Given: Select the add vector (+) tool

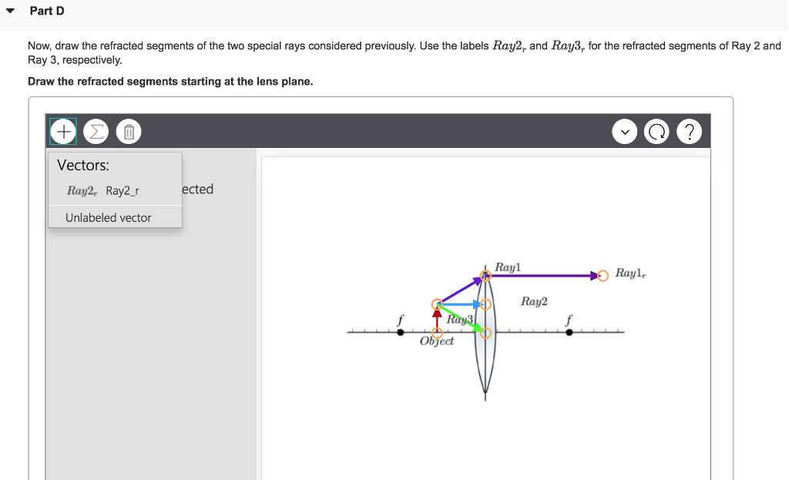Looking at the screenshot, I should pyautogui.click(x=62, y=131).
